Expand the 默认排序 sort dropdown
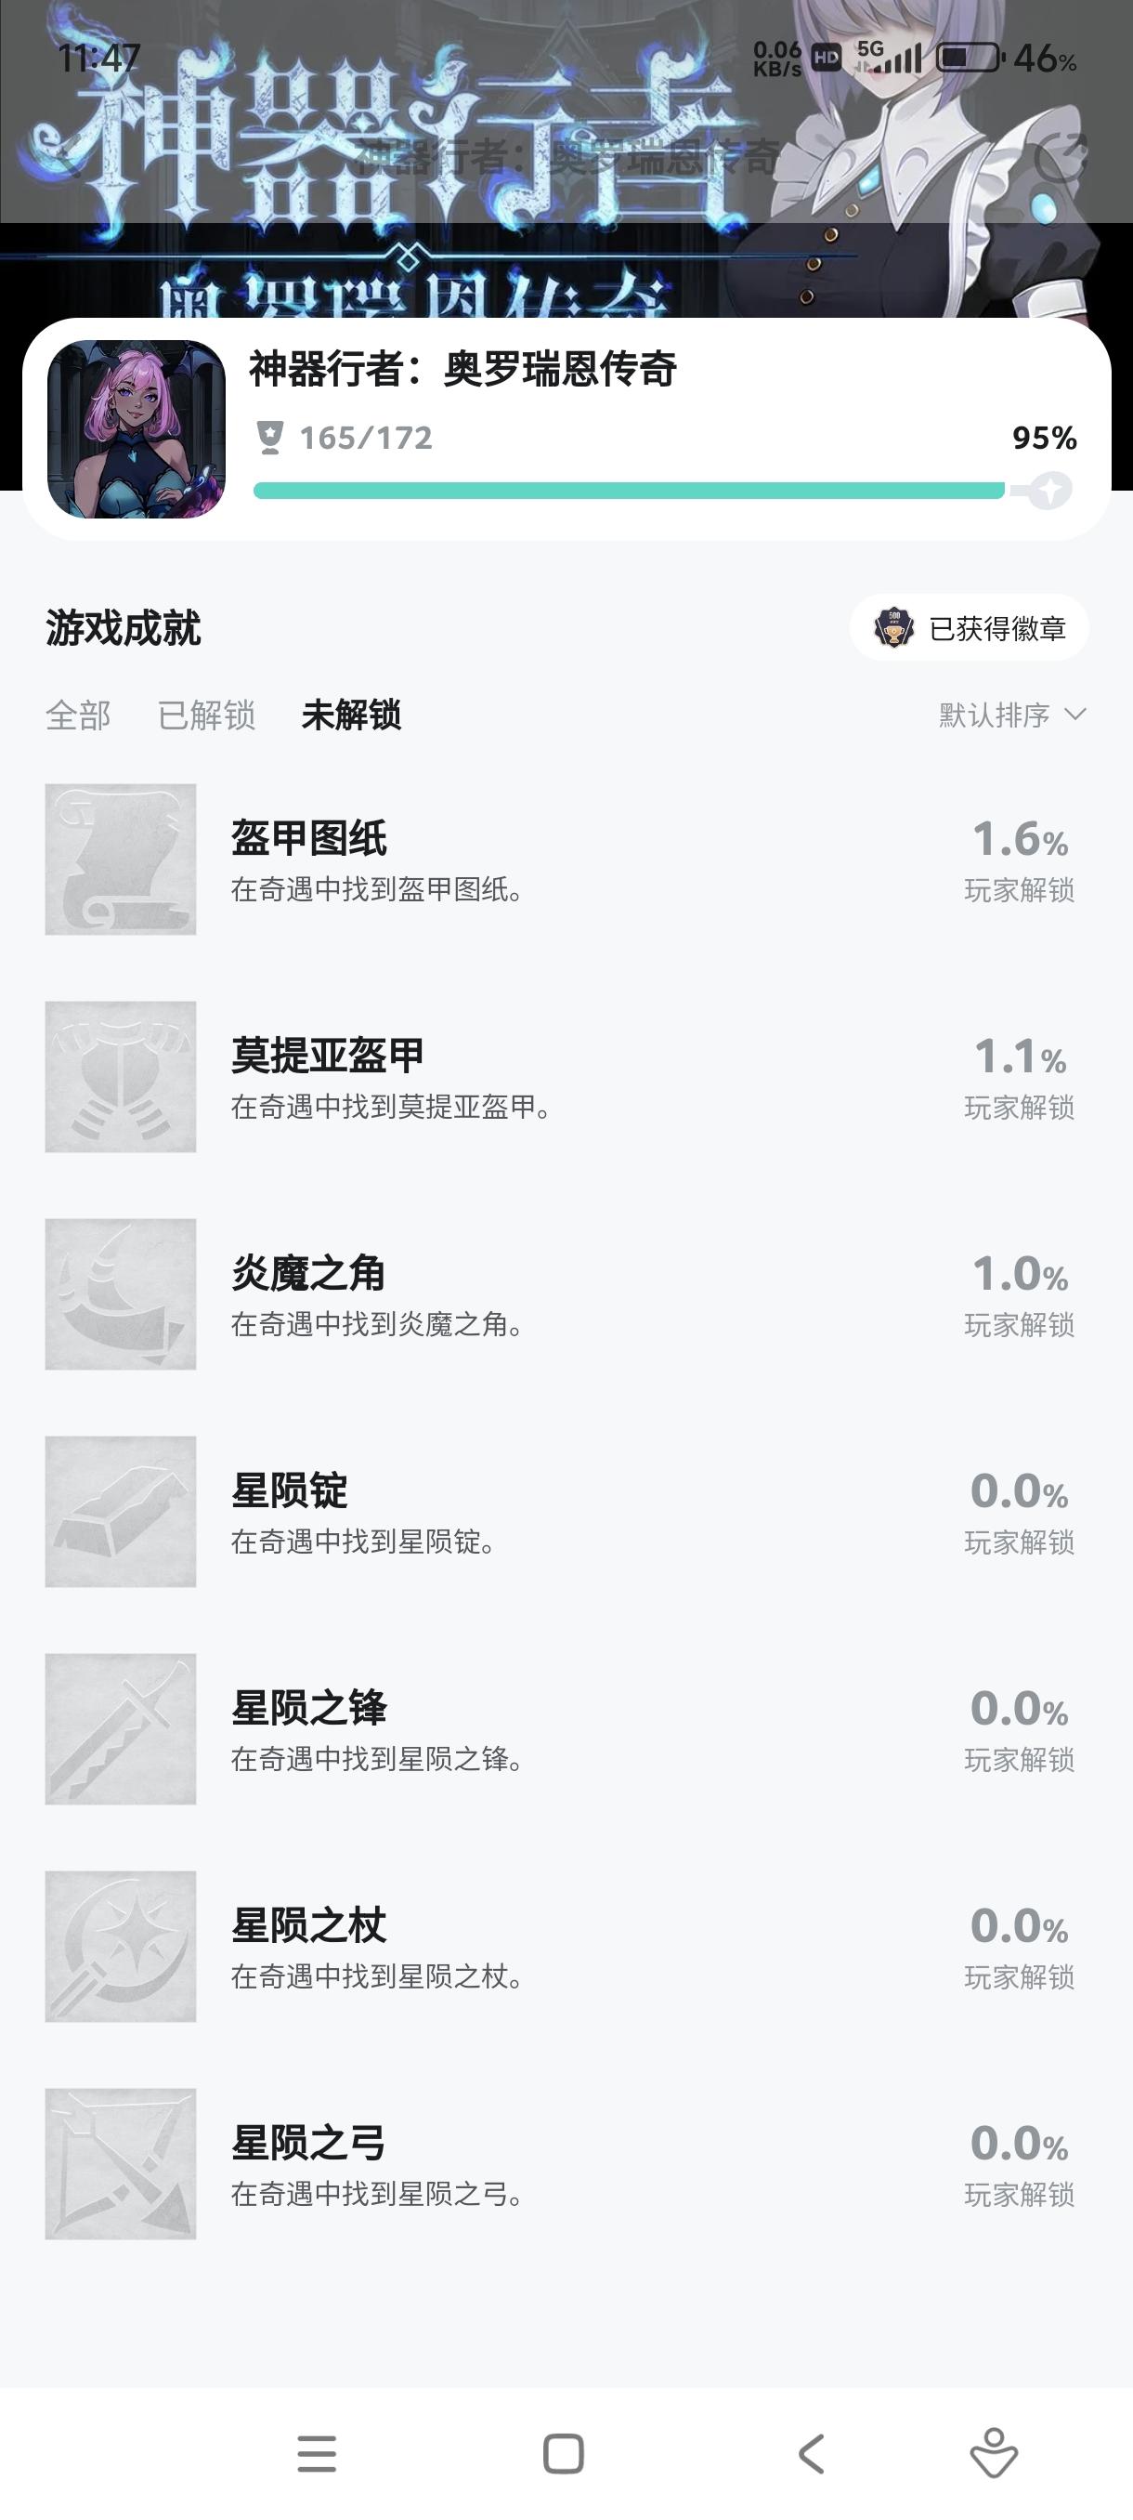 click(x=1011, y=715)
